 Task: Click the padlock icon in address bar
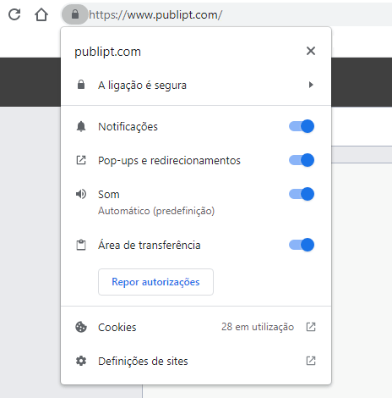click(75, 14)
